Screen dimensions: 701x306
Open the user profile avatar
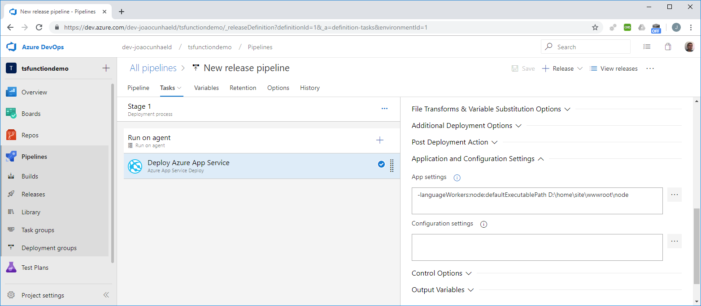pyautogui.click(x=689, y=47)
